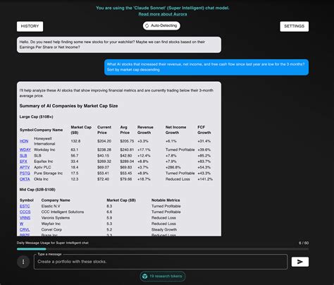Click the send message arrow icon
This screenshot has width=334, height=285.
tap(300, 262)
